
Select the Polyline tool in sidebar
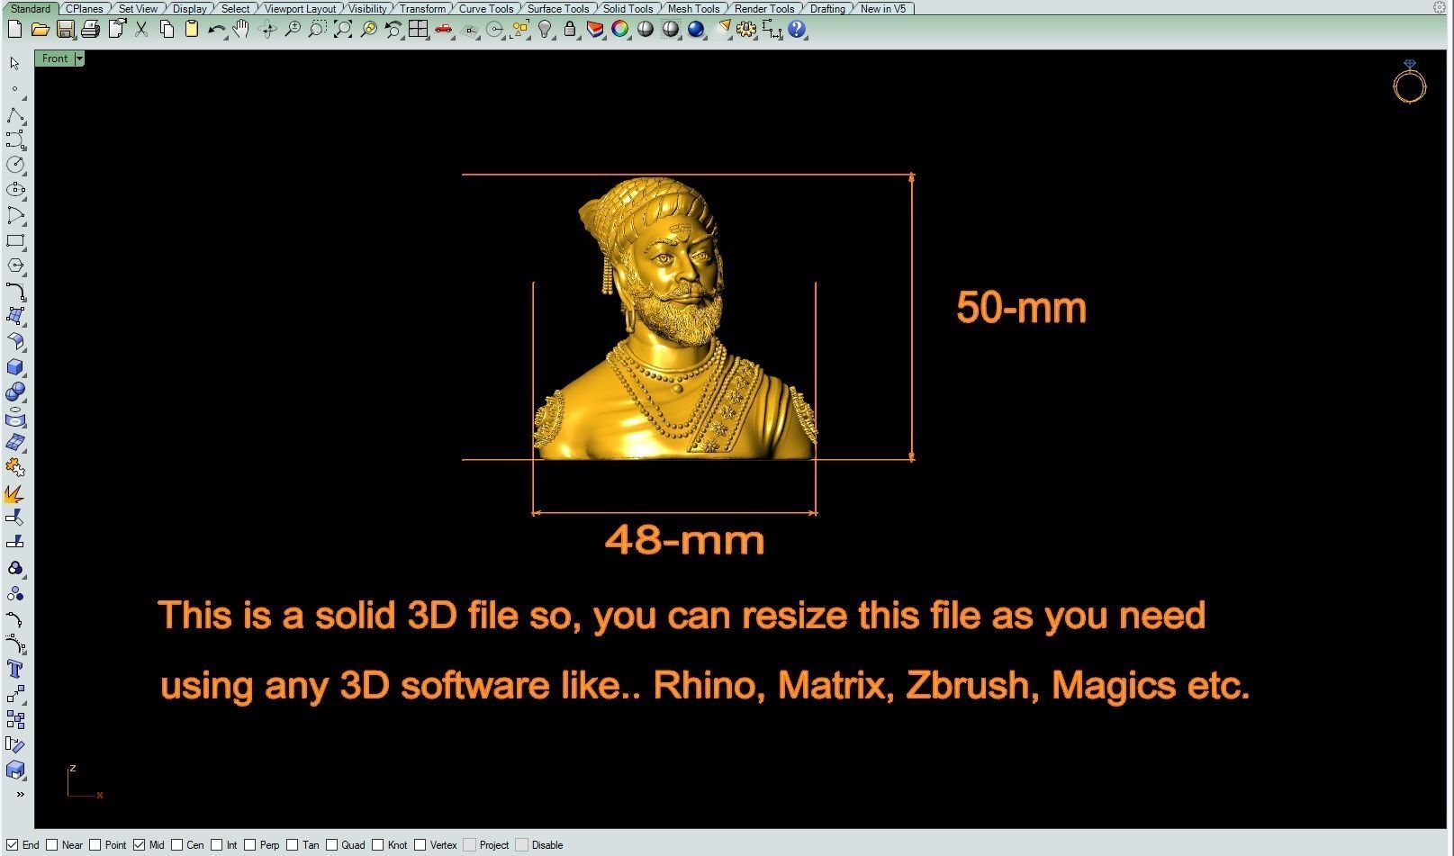pyautogui.click(x=15, y=114)
